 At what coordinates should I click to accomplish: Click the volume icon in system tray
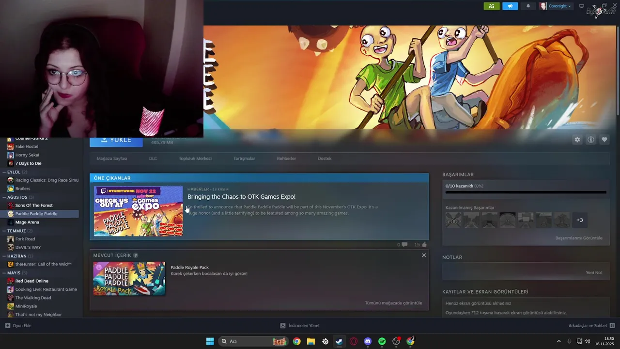pyautogui.click(x=587, y=341)
